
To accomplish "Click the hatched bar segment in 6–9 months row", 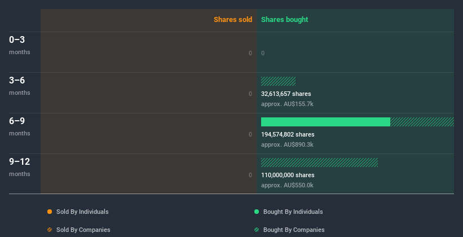I will [422, 122].
